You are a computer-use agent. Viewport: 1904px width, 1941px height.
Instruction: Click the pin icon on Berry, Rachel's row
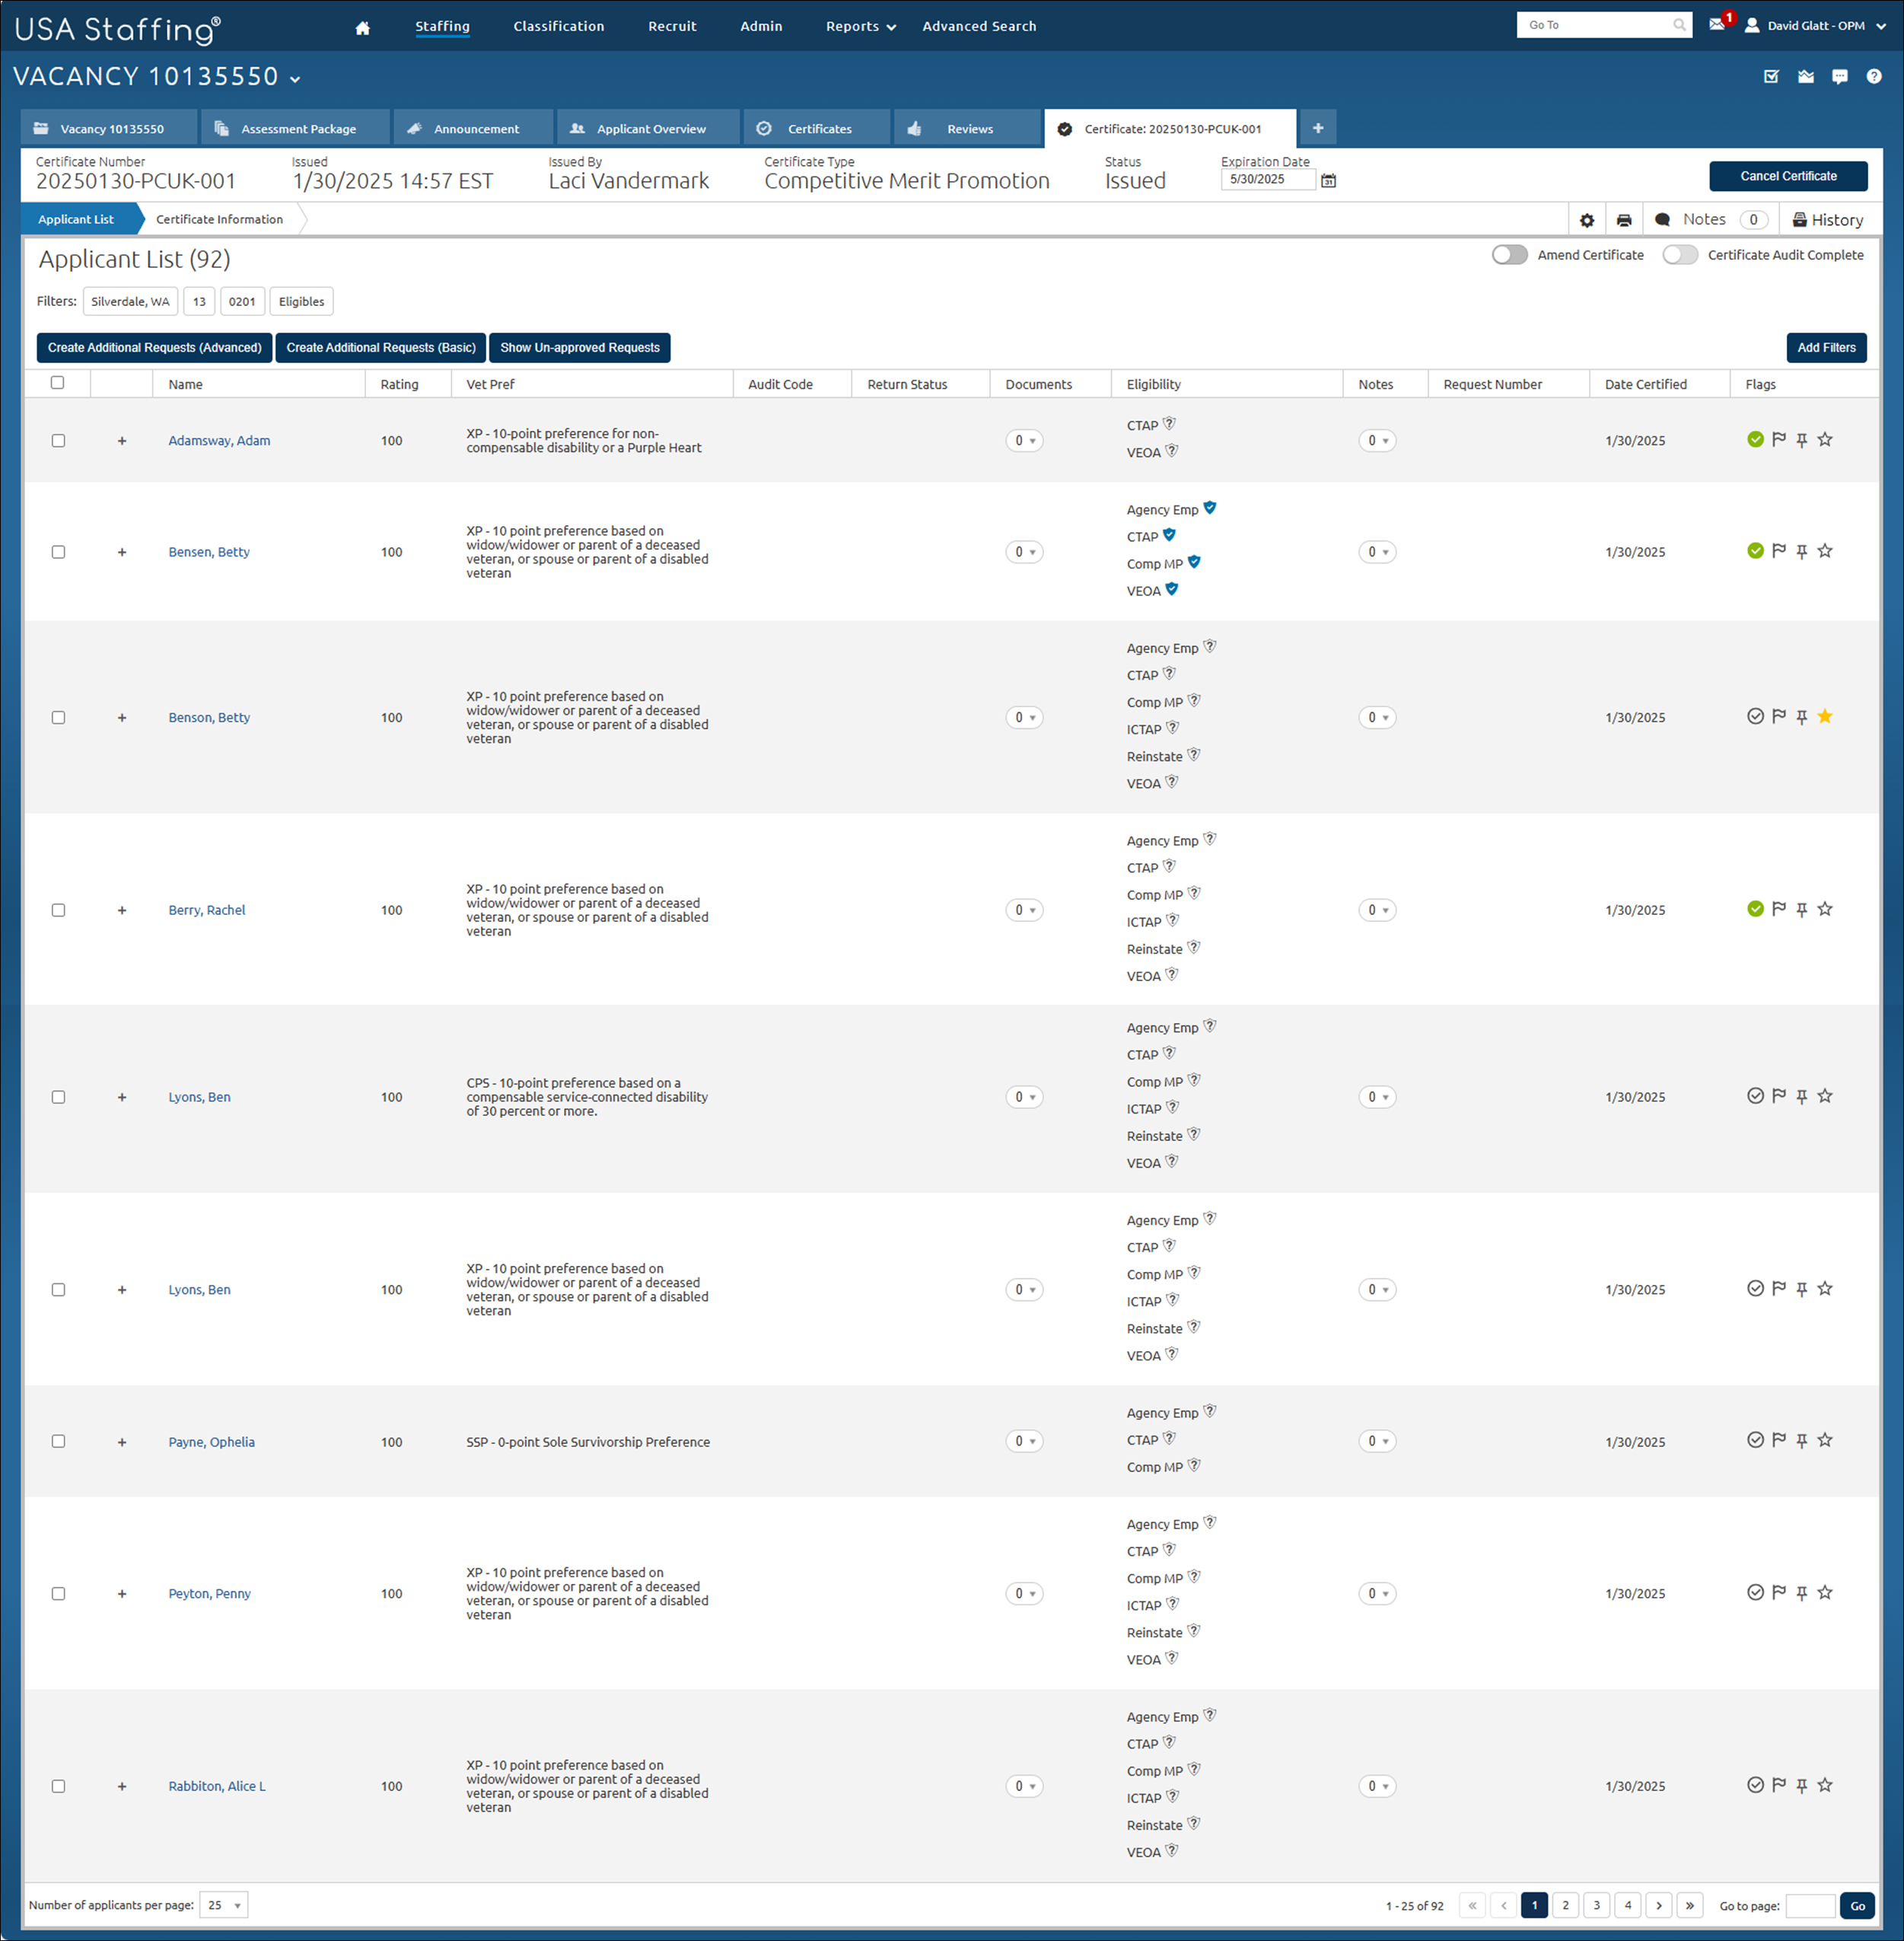[1802, 909]
